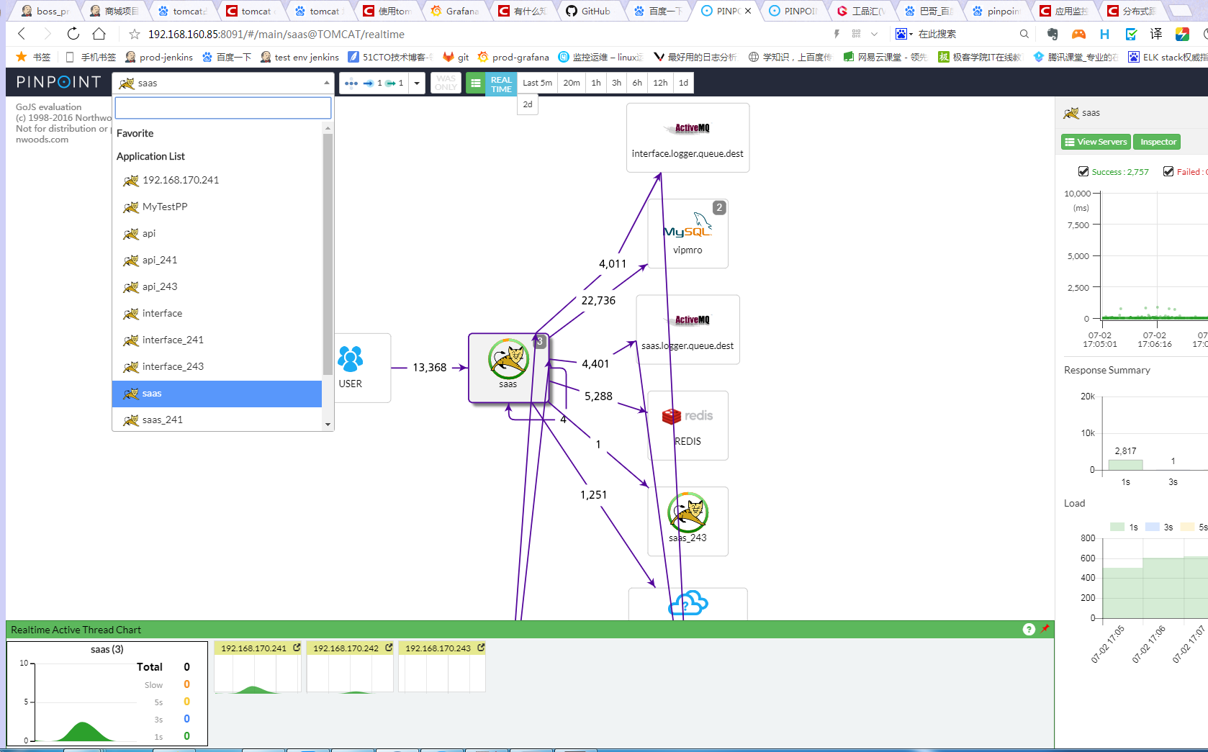Click the lightning speed-mode icon in address bar
Viewport: 1208px width, 752px height.
837,34
